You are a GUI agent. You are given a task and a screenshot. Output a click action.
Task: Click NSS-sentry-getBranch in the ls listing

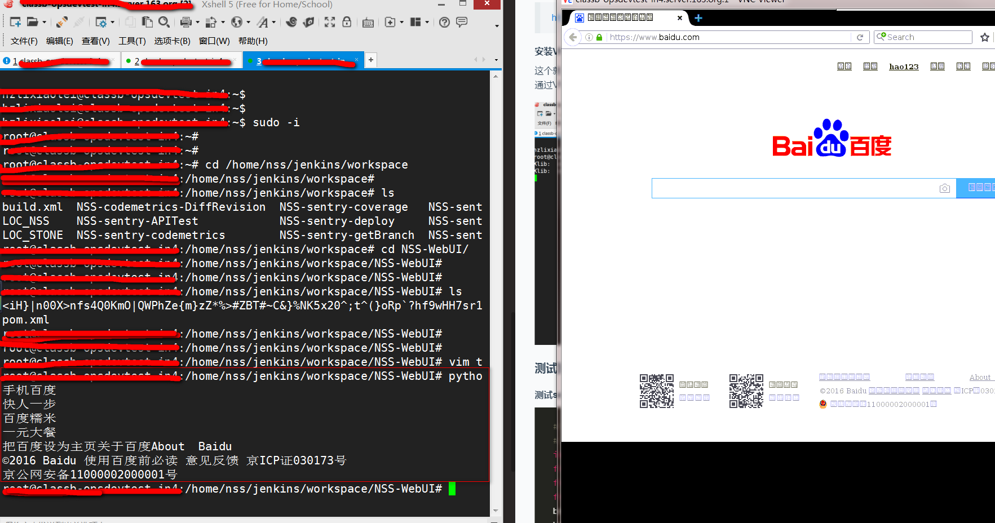[347, 235]
